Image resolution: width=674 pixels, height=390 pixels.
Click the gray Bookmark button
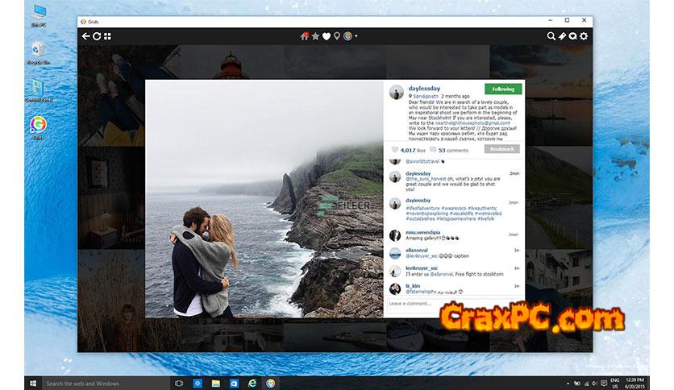pyautogui.click(x=502, y=149)
